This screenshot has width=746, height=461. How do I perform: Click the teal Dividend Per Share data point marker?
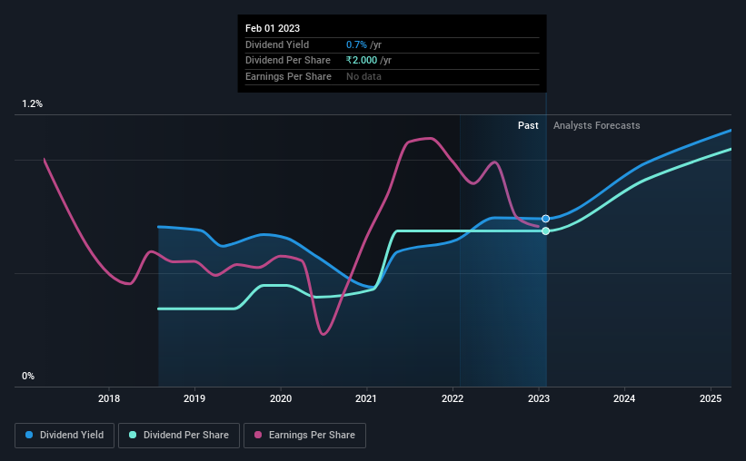[546, 231]
